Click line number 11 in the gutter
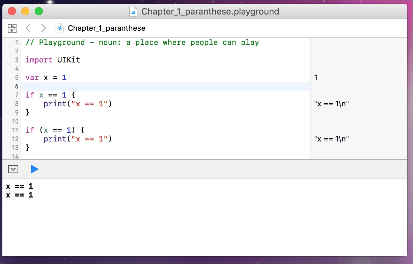The height and width of the screenshot is (264, 413). 15,130
